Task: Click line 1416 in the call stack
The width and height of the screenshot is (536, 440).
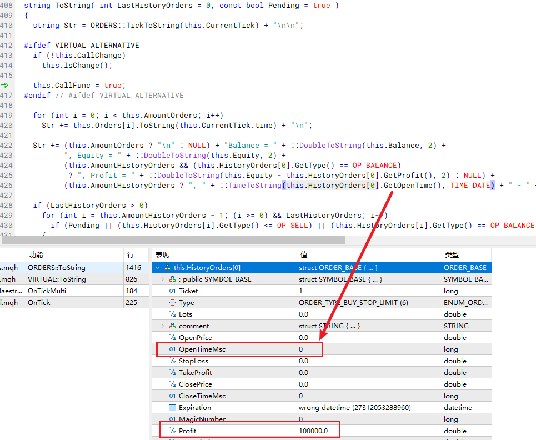Action: [133, 268]
